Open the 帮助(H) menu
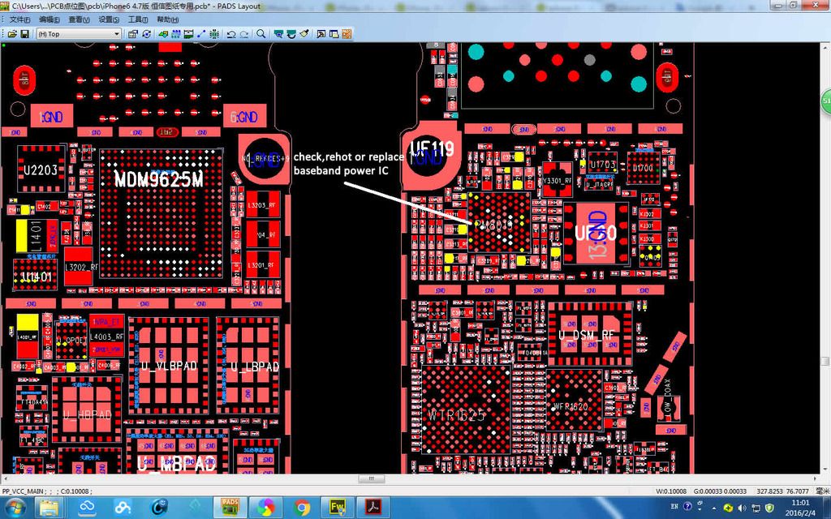This screenshot has width=831, height=519. tap(167, 19)
